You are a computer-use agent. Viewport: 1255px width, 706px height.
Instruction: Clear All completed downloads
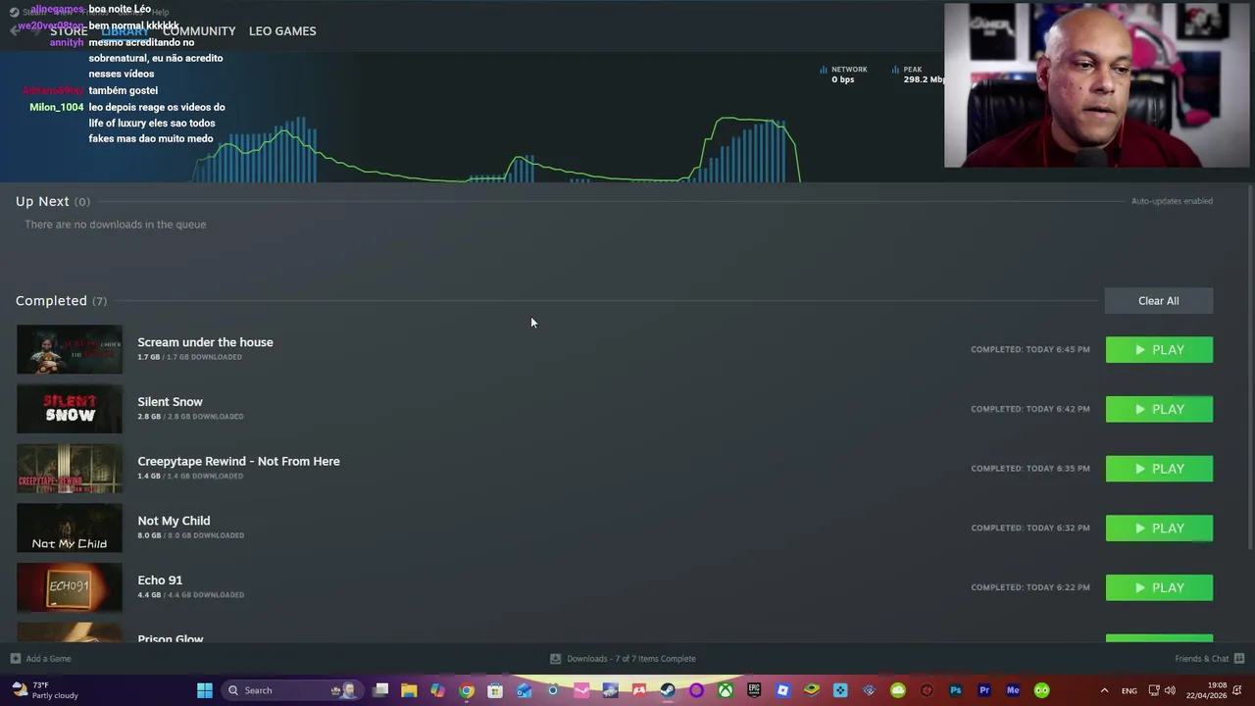click(1159, 301)
